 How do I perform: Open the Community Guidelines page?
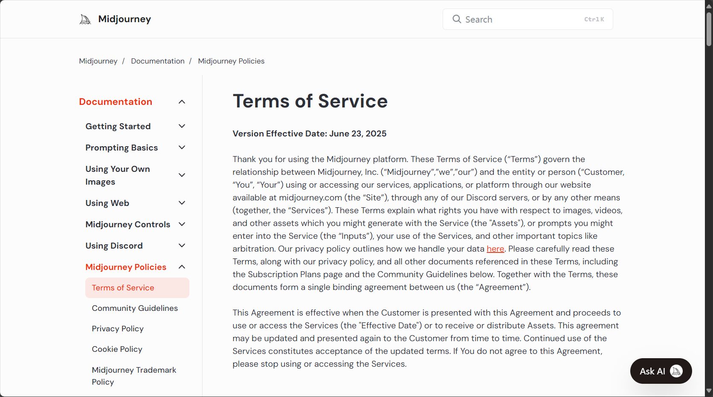(135, 308)
